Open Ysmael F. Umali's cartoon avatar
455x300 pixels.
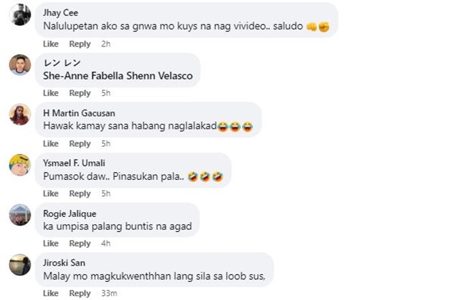pyautogui.click(x=20, y=165)
